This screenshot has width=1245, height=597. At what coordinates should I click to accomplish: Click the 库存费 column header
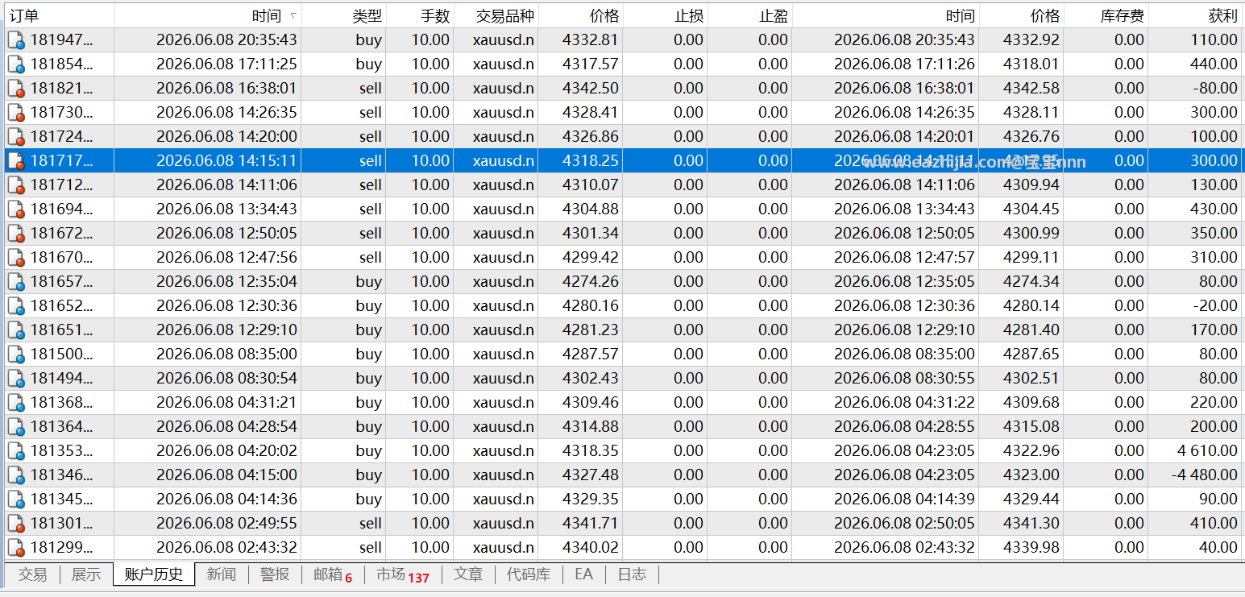[1106, 15]
